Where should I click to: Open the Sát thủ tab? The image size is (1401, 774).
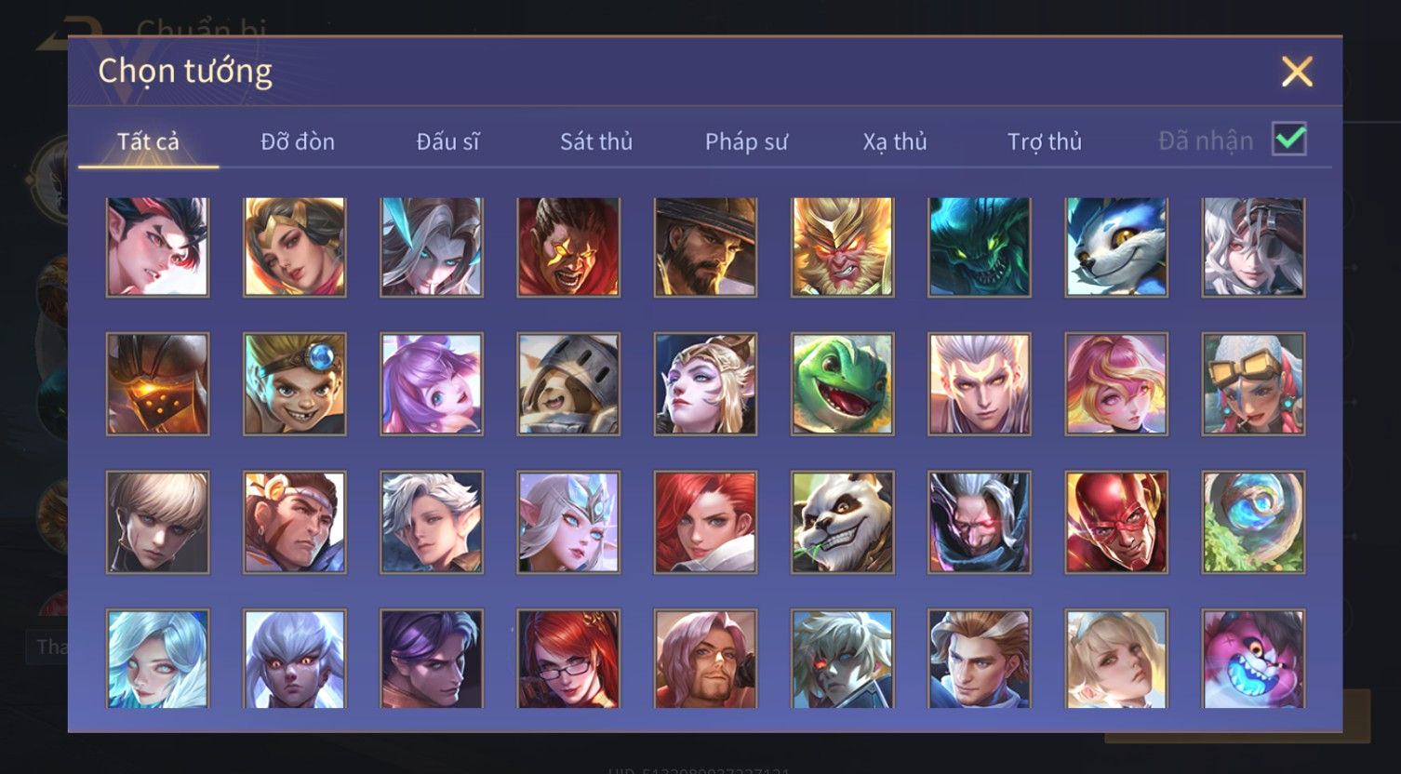pyautogui.click(x=596, y=141)
